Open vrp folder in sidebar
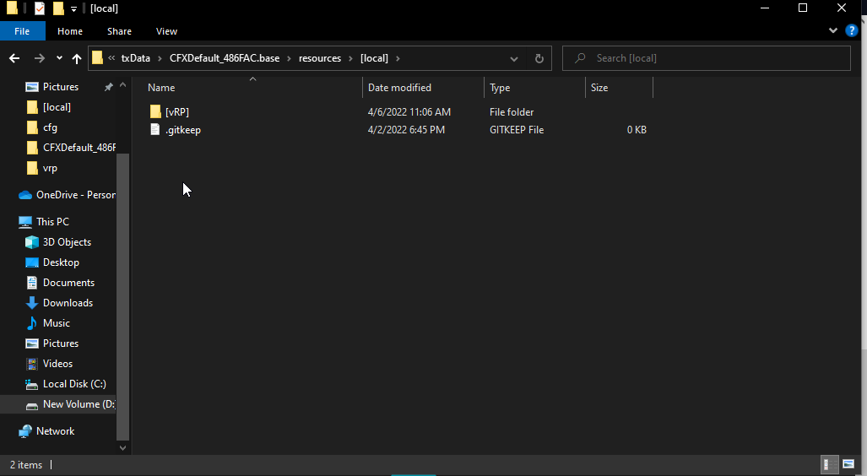Screen dimensions: 867x476 click(x=50, y=168)
